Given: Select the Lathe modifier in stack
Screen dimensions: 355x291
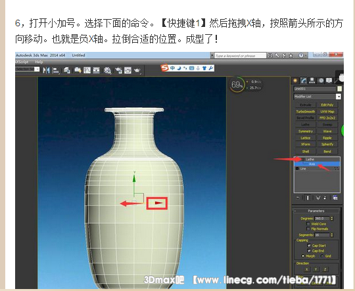Looking at the screenshot, I should [317, 160].
